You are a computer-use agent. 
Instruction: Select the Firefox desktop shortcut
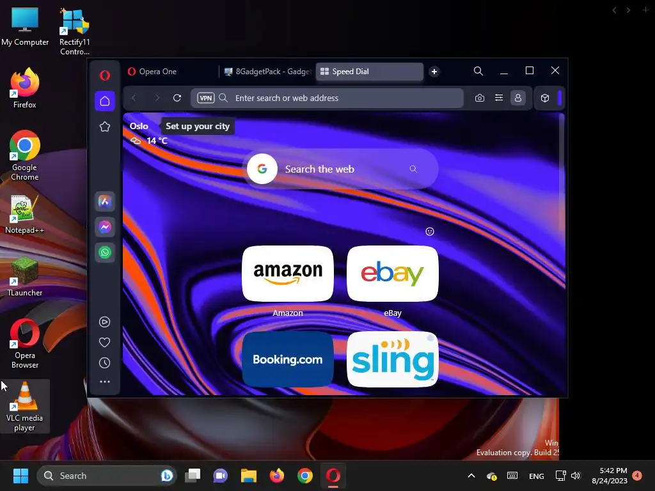click(25, 88)
